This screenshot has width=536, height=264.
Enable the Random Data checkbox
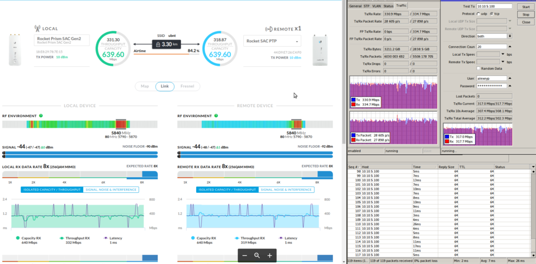(478, 69)
